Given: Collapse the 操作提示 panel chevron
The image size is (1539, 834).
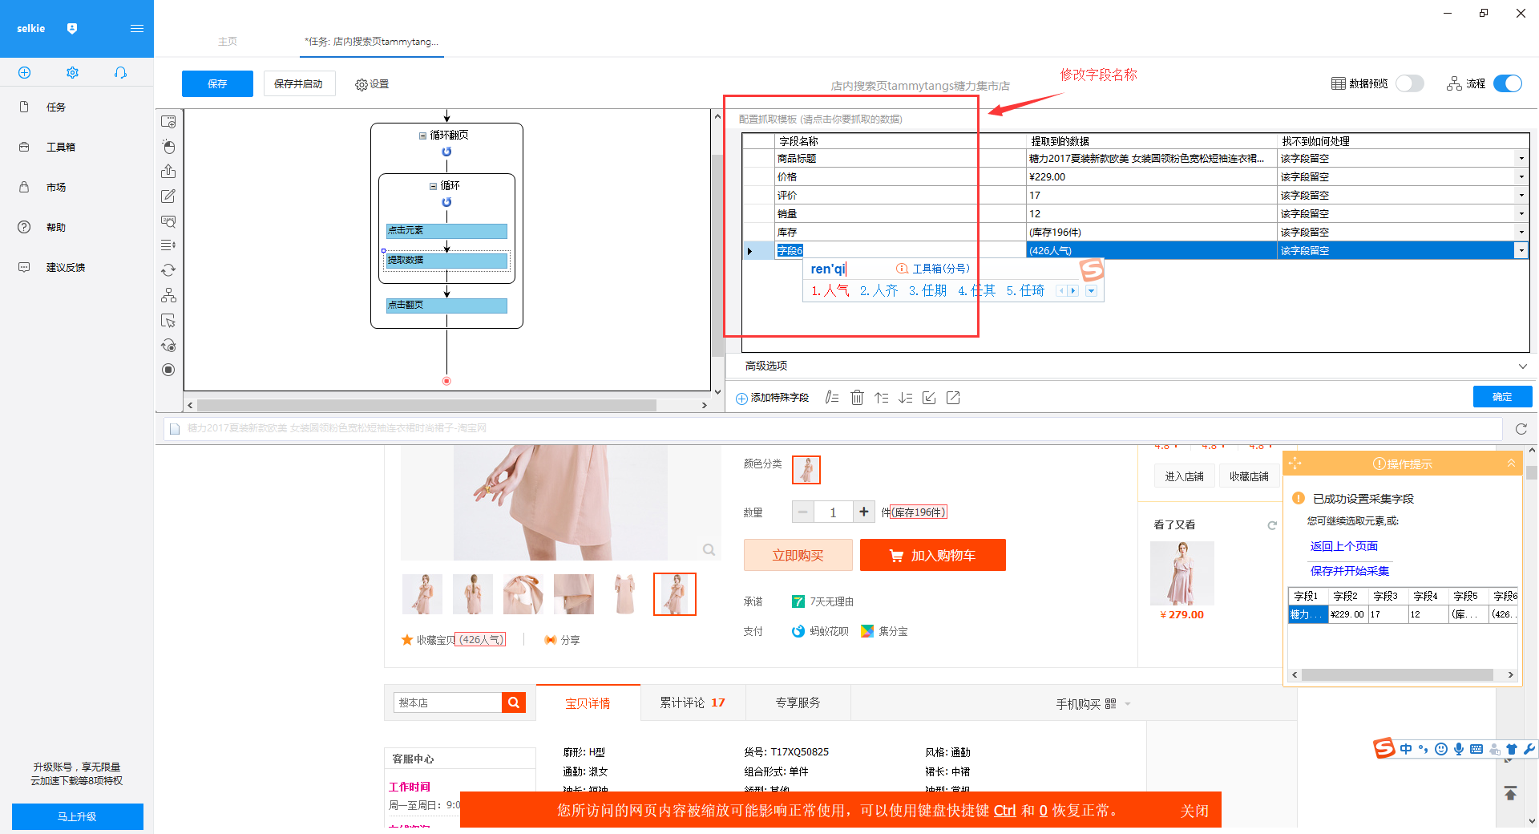Looking at the screenshot, I should pos(1510,464).
